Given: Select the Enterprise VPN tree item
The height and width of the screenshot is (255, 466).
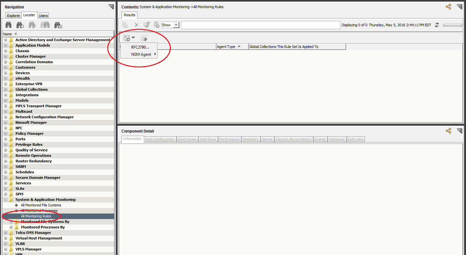Looking at the screenshot, I should tap(29, 84).
